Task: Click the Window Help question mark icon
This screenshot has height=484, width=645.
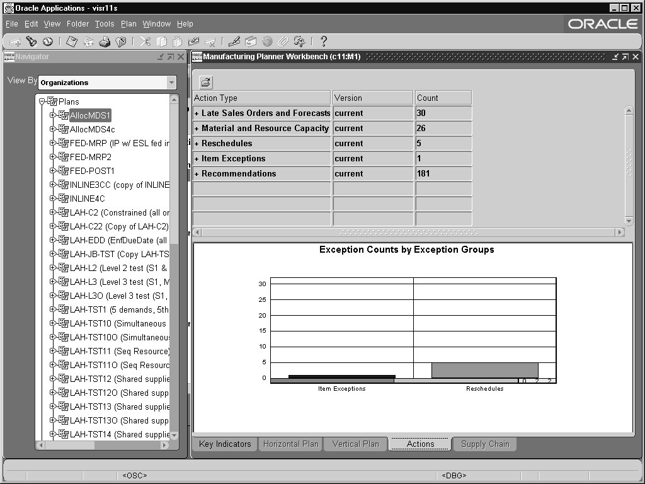Action: (324, 42)
